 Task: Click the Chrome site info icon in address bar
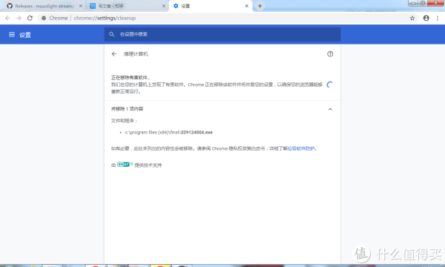coord(44,18)
